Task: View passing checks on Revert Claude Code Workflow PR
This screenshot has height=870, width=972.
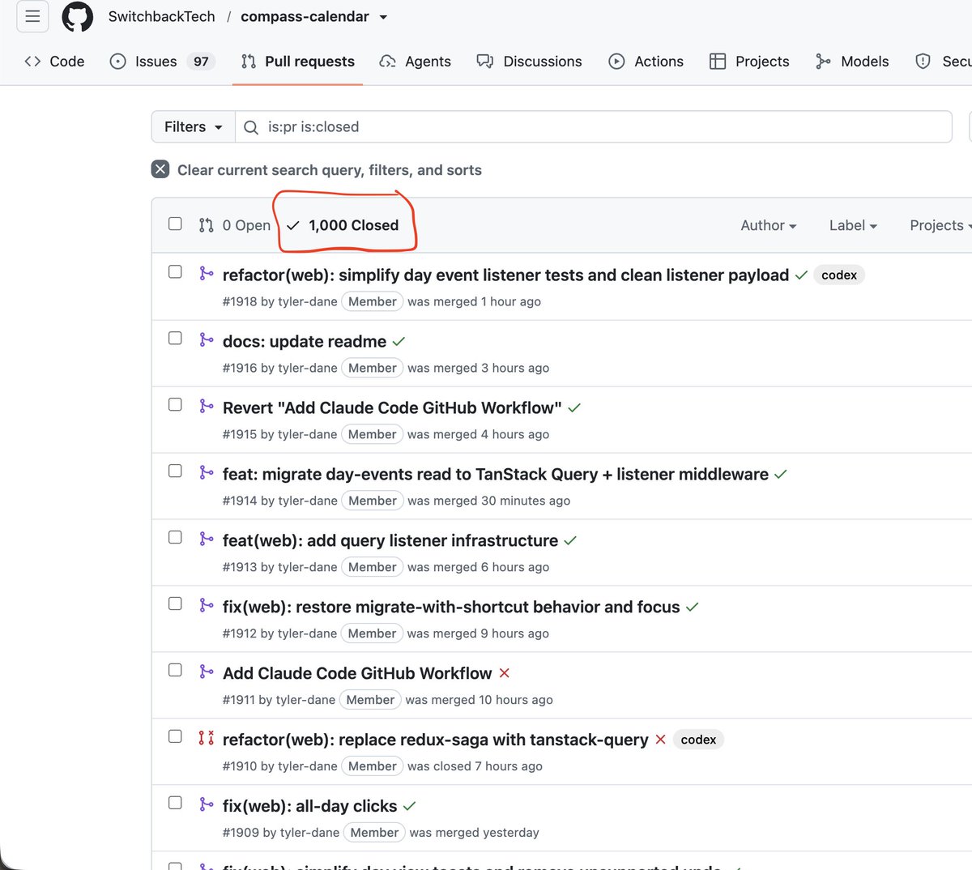Action: coord(574,408)
